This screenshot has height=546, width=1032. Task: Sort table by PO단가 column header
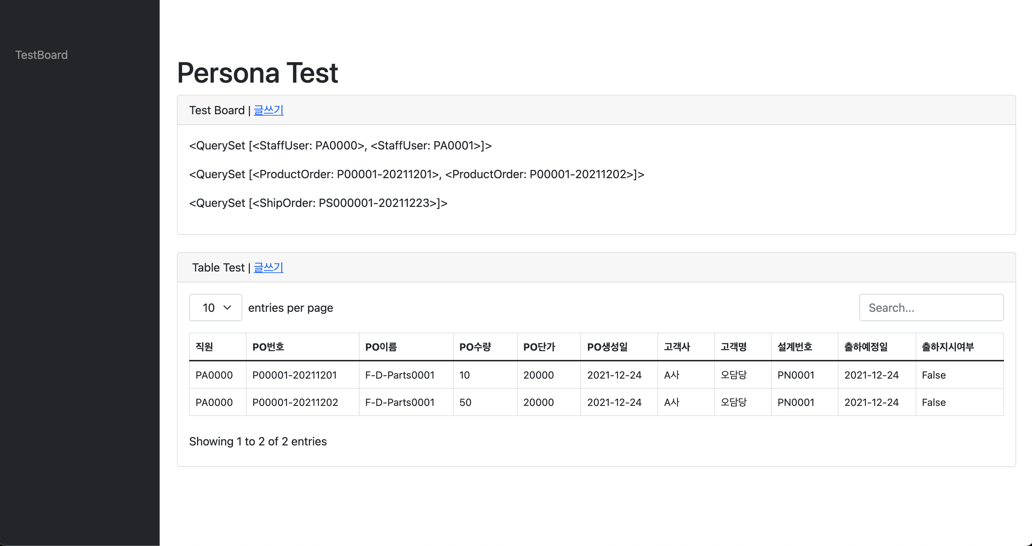[x=539, y=347]
